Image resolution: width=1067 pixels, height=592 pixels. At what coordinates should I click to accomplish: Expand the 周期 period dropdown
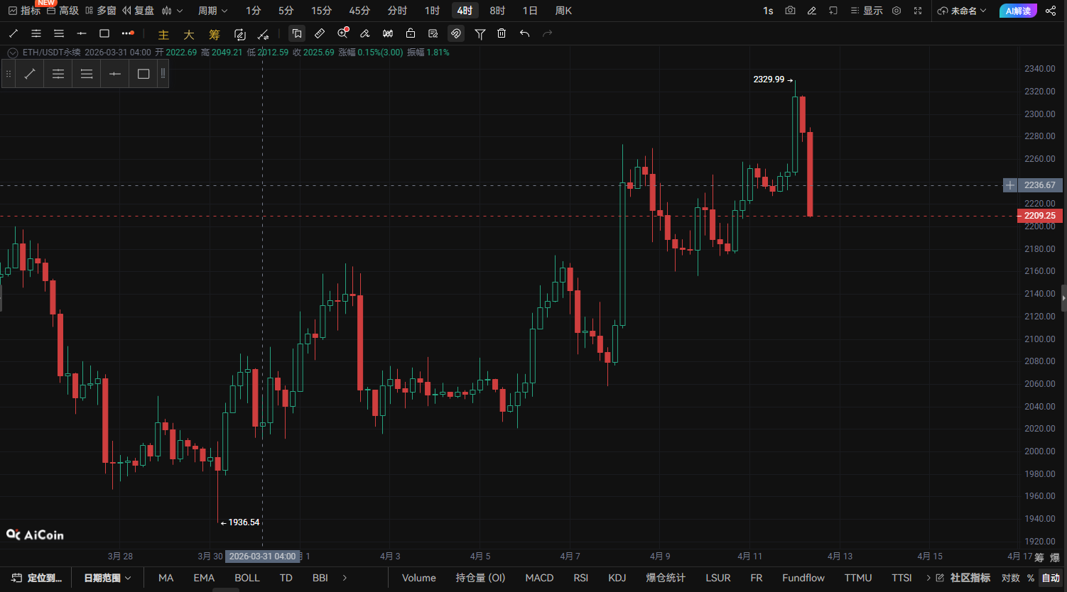click(213, 11)
